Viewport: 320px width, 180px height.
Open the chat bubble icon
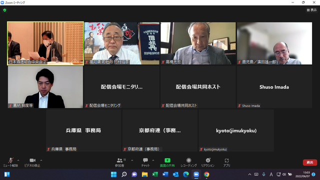[145, 160]
